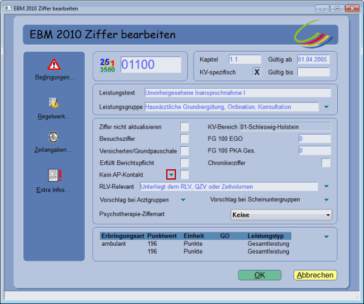
Task: Click the Leistungstyp column header
Action: click(x=265, y=236)
